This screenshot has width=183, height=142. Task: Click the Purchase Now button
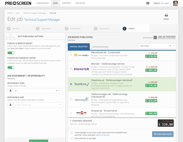[x=163, y=134]
